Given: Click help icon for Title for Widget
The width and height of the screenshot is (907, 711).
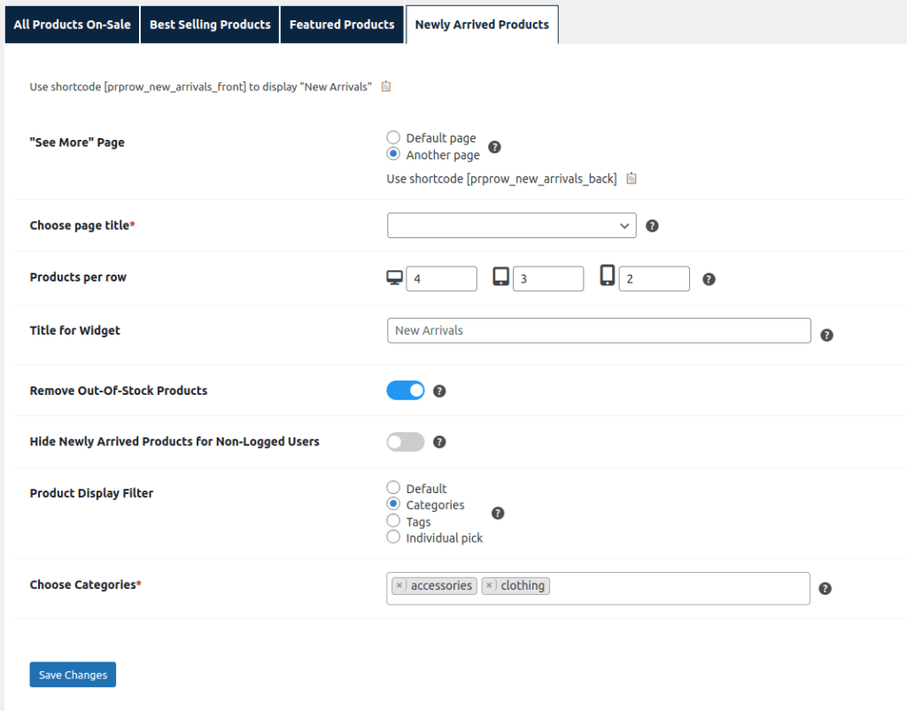Looking at the screenshot, I should 826,335.
